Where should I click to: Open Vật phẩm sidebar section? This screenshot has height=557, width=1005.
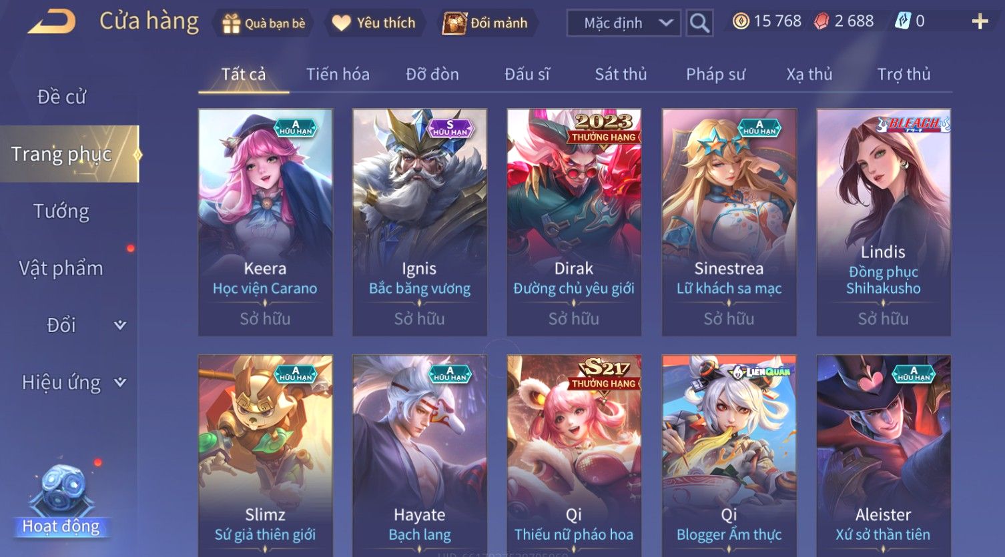(61, 268)
